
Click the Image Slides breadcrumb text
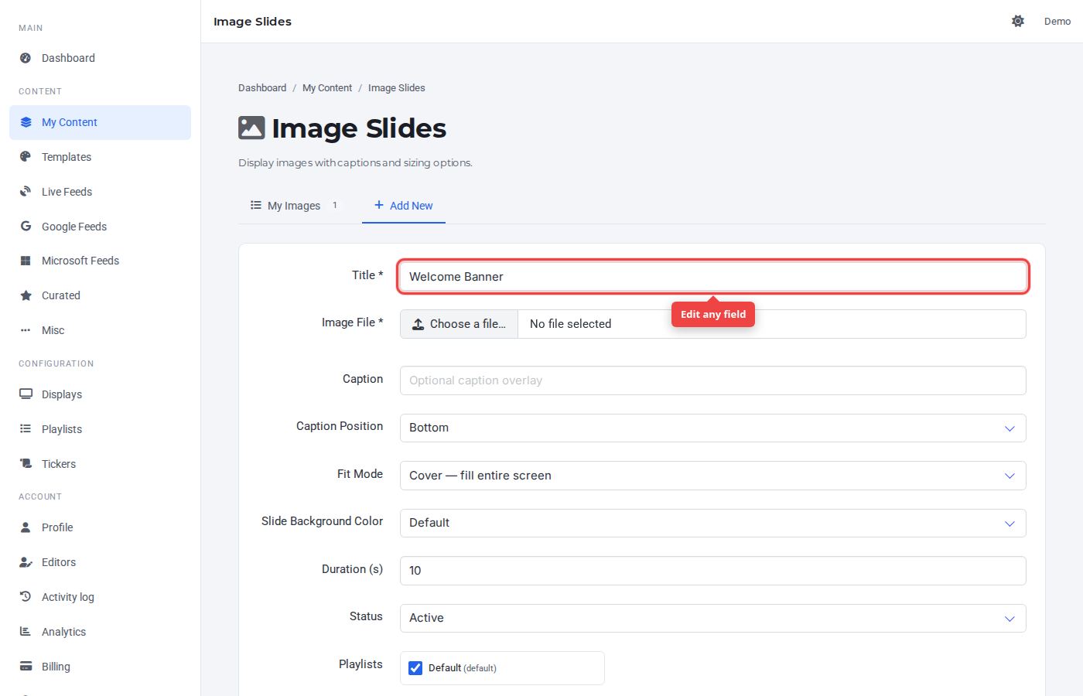[x=397, y=88]
